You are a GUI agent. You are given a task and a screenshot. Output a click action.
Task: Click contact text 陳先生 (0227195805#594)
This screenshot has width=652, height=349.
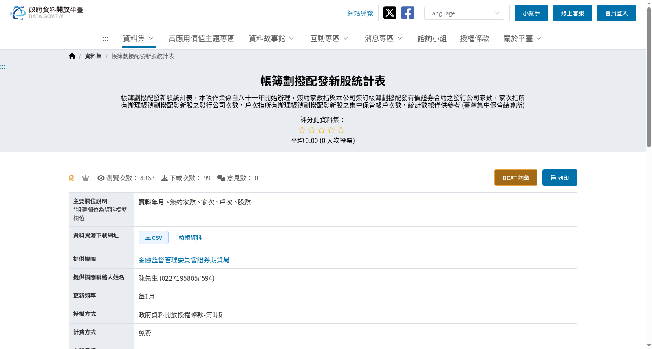[176, 278]
